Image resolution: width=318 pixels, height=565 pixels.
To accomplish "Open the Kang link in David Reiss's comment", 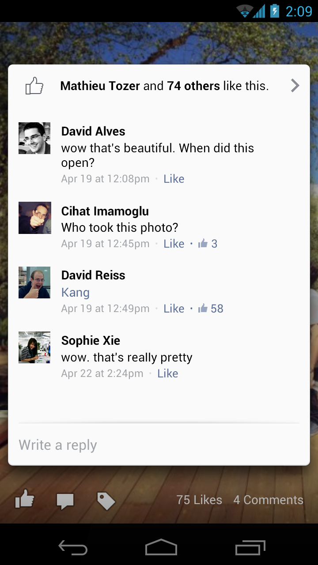I will (x=76, y=293).
